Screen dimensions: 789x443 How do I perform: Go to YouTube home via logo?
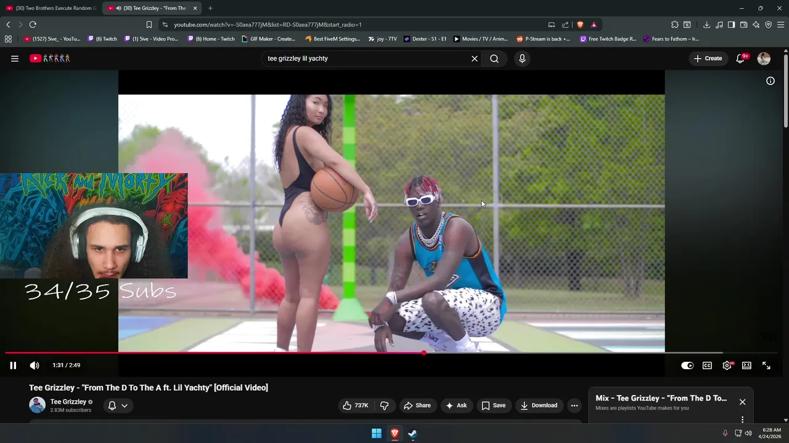[x=50, y=58]
